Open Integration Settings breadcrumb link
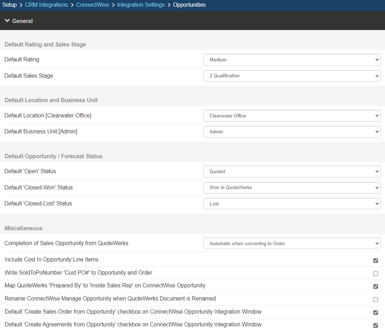The width and height of the screenshot is (385, 331). 141,5
